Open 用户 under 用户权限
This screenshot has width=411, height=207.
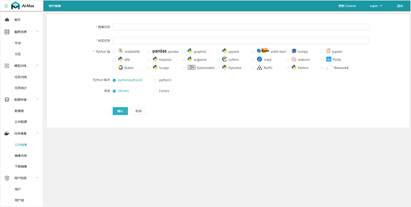(18, 189)
